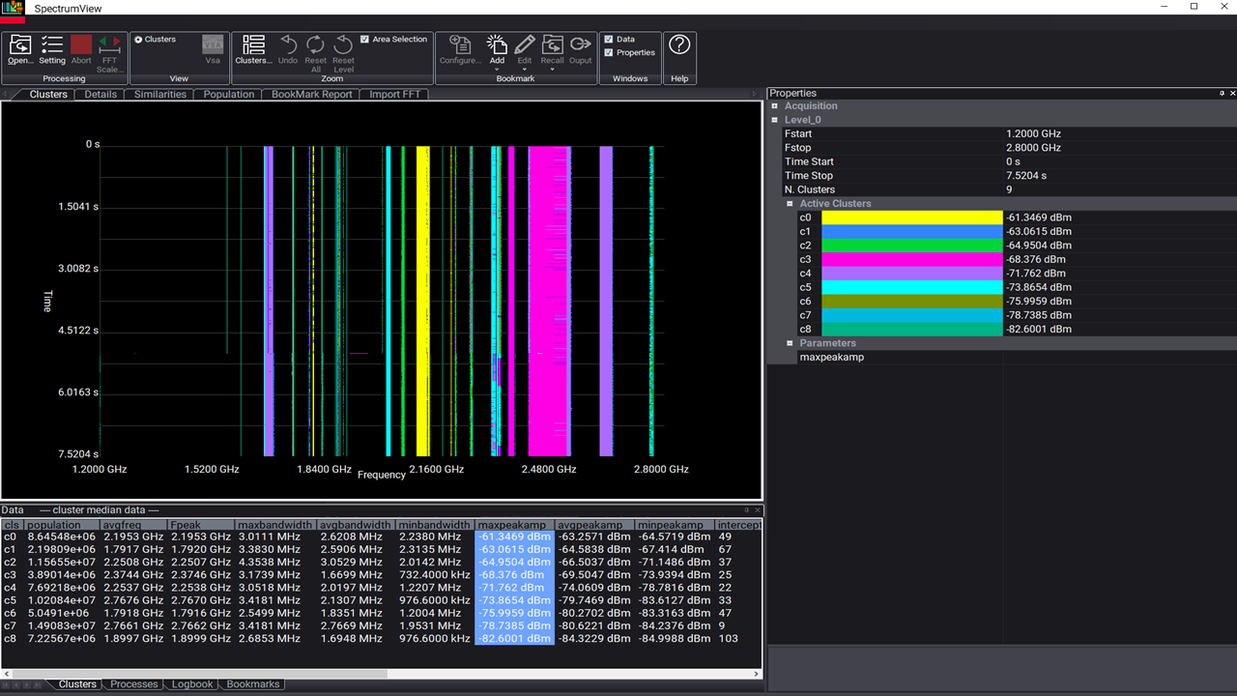Open the Logbook tab at bottom

(191, 684)
